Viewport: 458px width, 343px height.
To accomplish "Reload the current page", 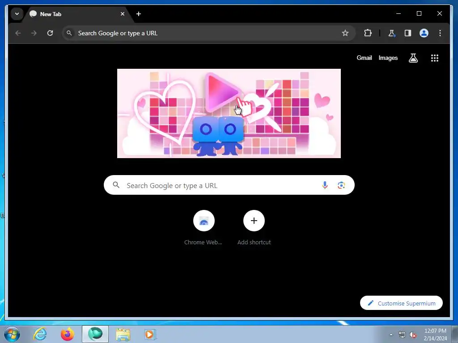I will (x=50, y=33).
